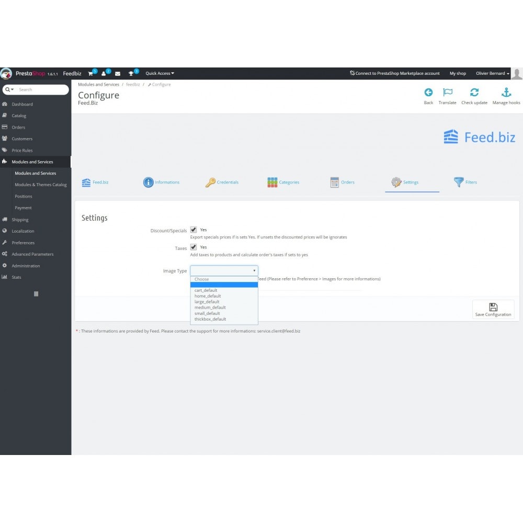Select the highlighted blank dropdown option
This screenshot has height=523, width=523.
click(x=224, y=285)
